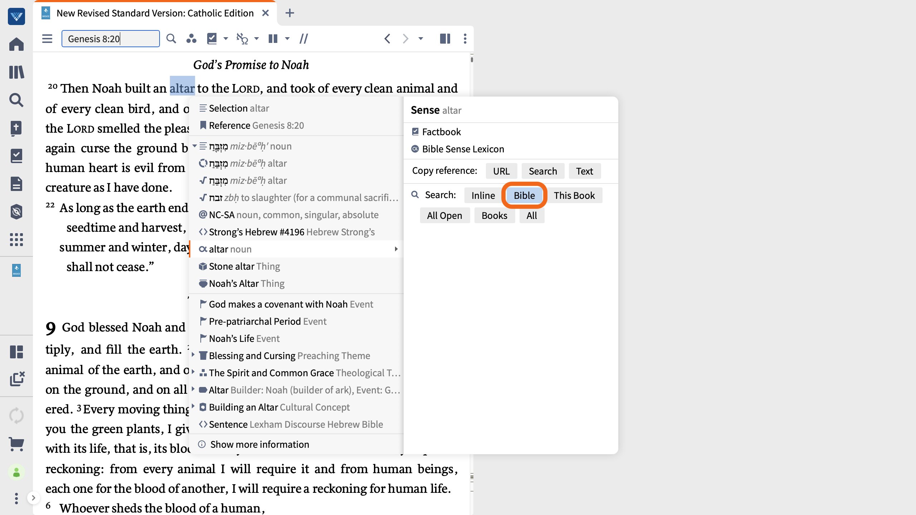Expand Building an Altar Cultural Concept
Screen dimensions: 916x515
point(193,406)
